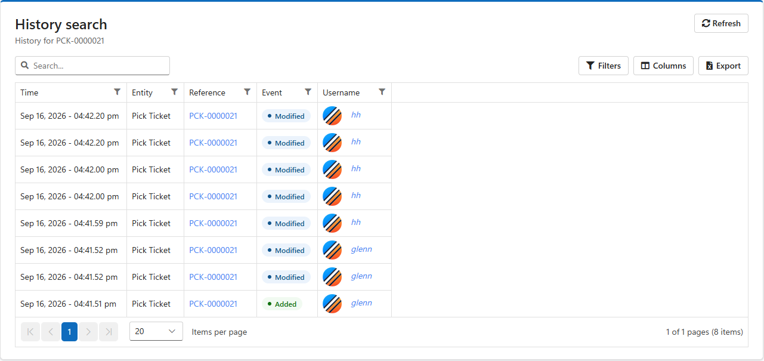The image size is (764, 361).
Task: Click the History for PCK-0000021 subtitle
Action: (60, 41)
